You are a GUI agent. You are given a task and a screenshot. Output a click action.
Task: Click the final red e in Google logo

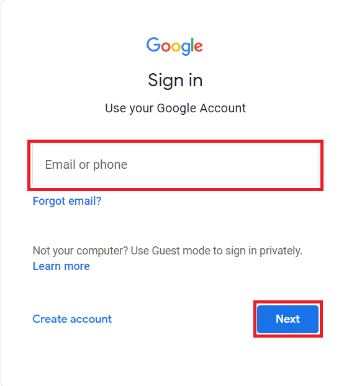click(199, 47)
